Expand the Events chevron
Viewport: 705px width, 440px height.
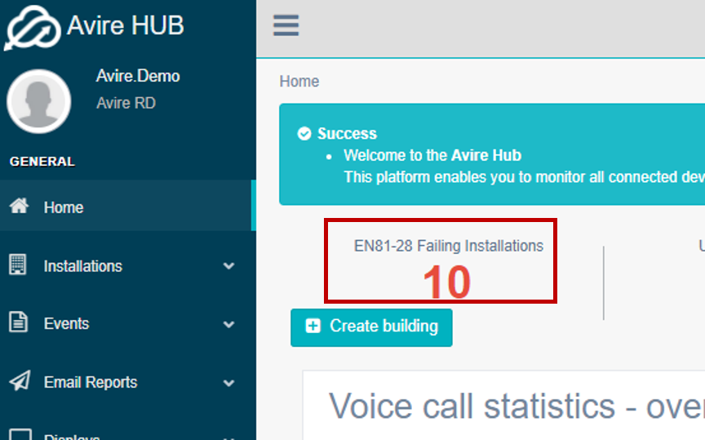[x=228, y=324]
